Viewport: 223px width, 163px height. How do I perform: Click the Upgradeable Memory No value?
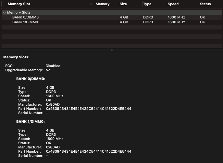click(x=48, y=70)
